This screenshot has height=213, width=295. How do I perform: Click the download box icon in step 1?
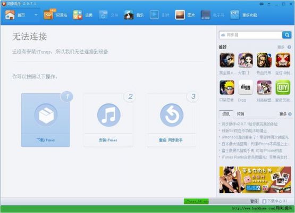pyautogui.click(x=46, y=115)
